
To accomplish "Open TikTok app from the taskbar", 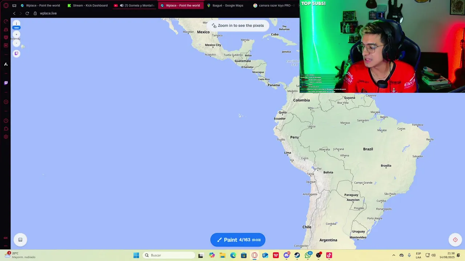I will point(329,255).
